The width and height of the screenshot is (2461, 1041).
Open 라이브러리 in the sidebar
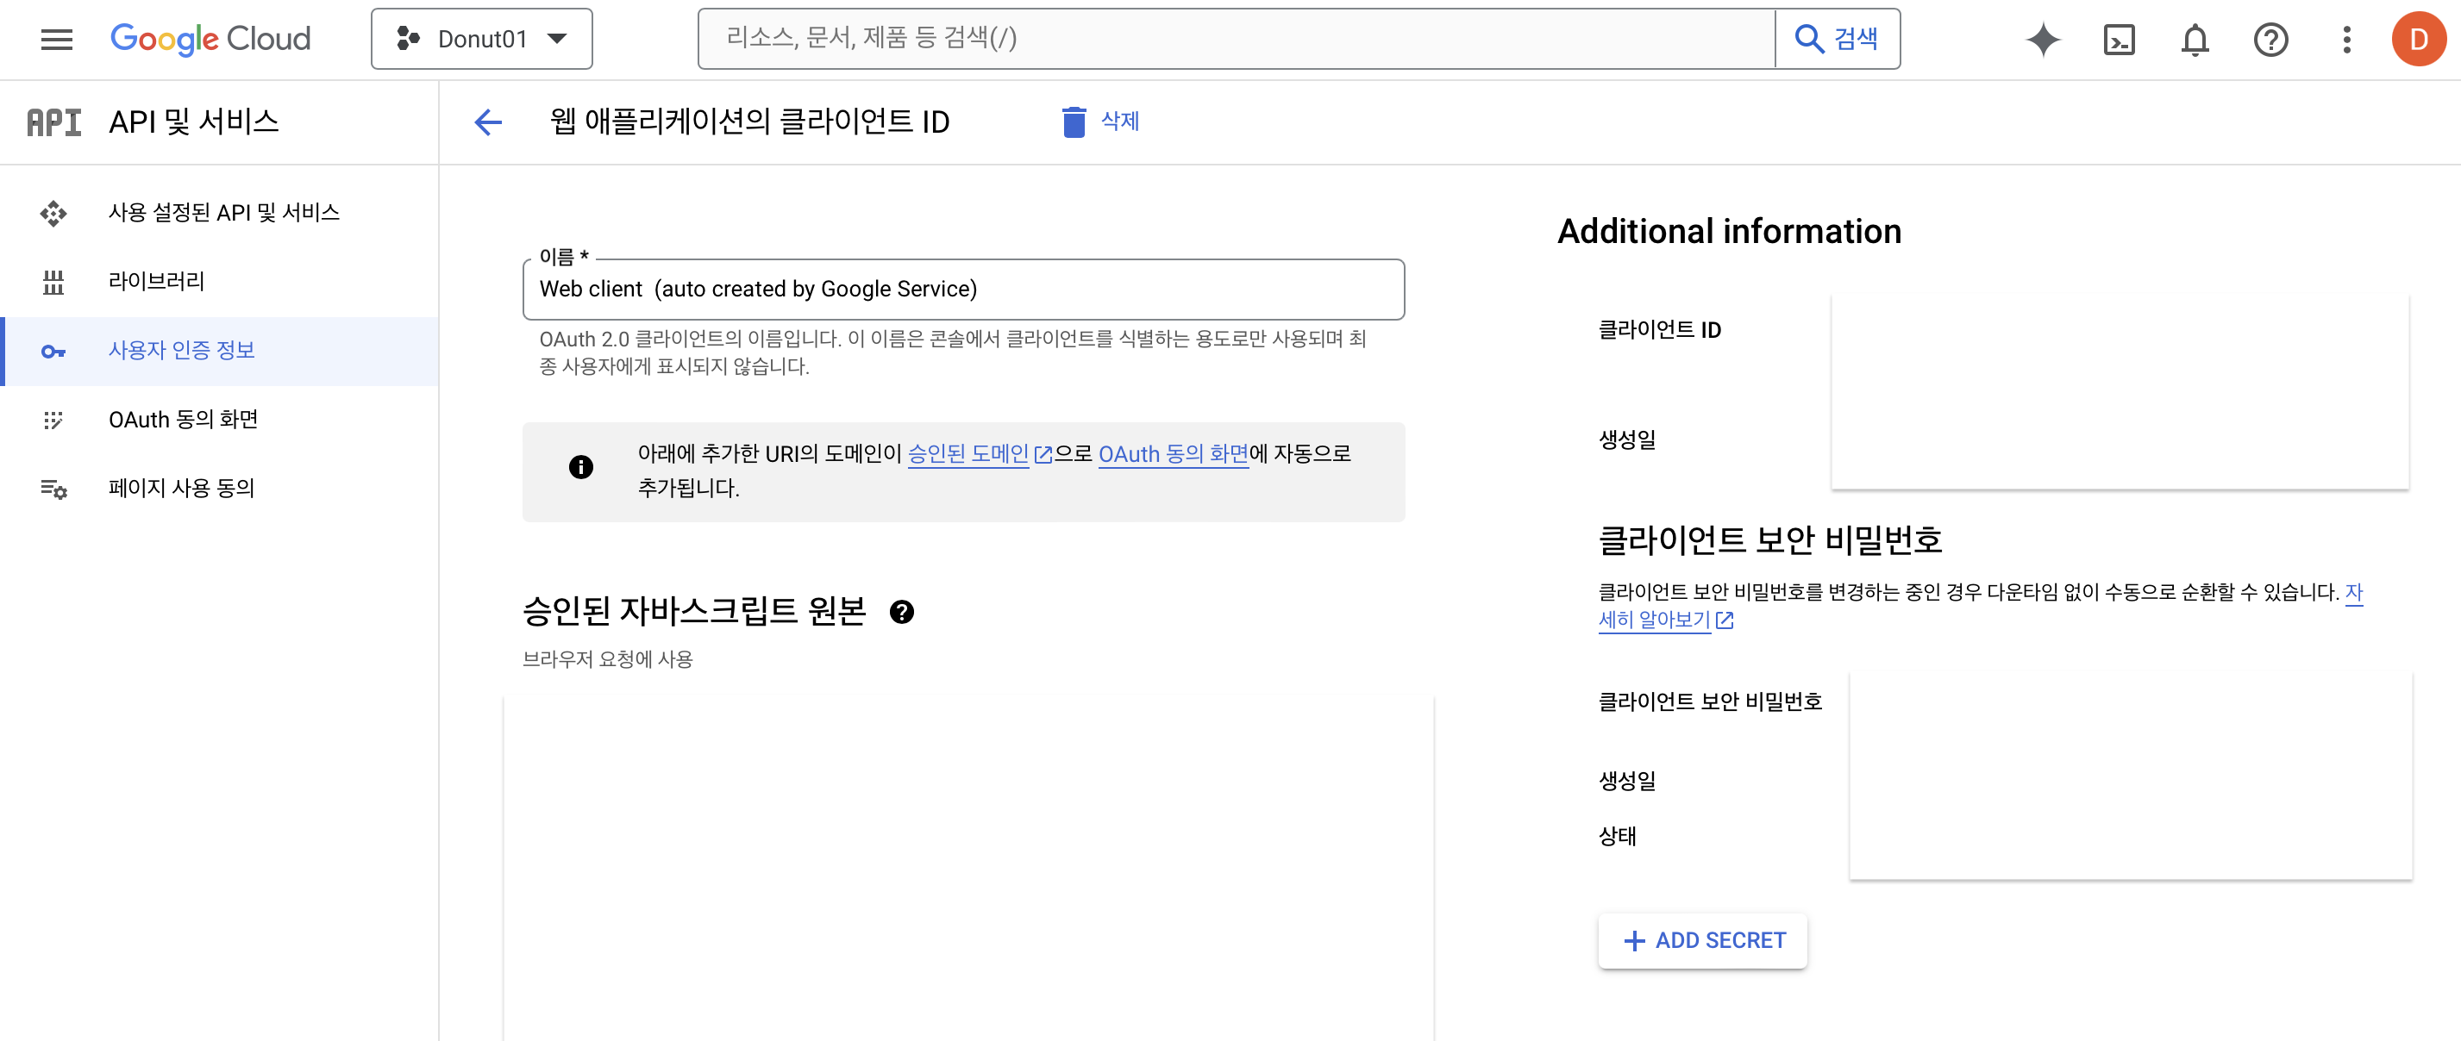220,281
